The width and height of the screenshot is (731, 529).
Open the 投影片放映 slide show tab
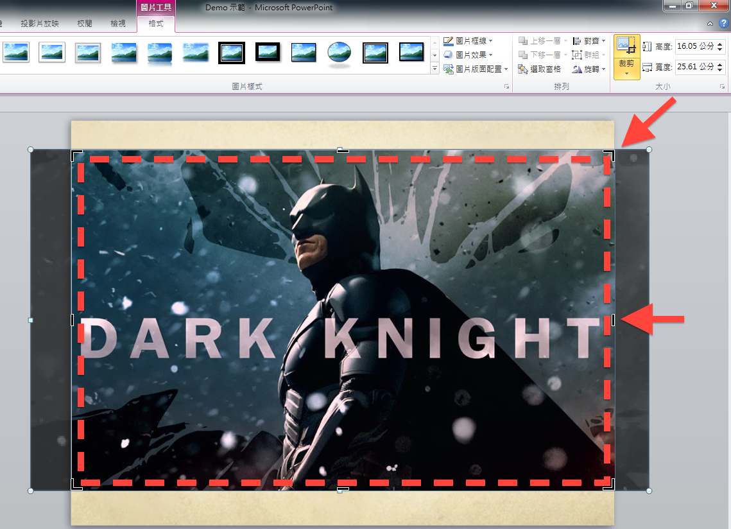pos(40,23)
